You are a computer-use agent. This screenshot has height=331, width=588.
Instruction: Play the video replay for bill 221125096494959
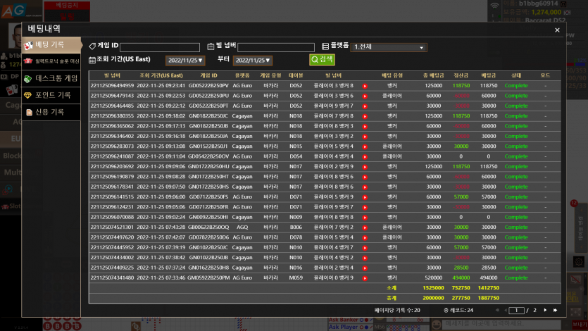click(365, 86)
